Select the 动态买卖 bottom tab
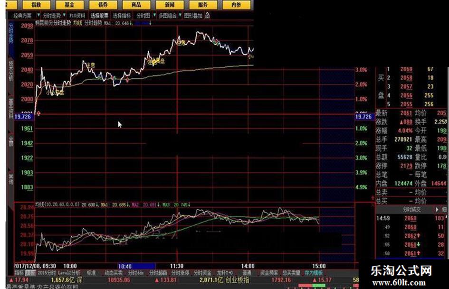 (x=114, y=273)
